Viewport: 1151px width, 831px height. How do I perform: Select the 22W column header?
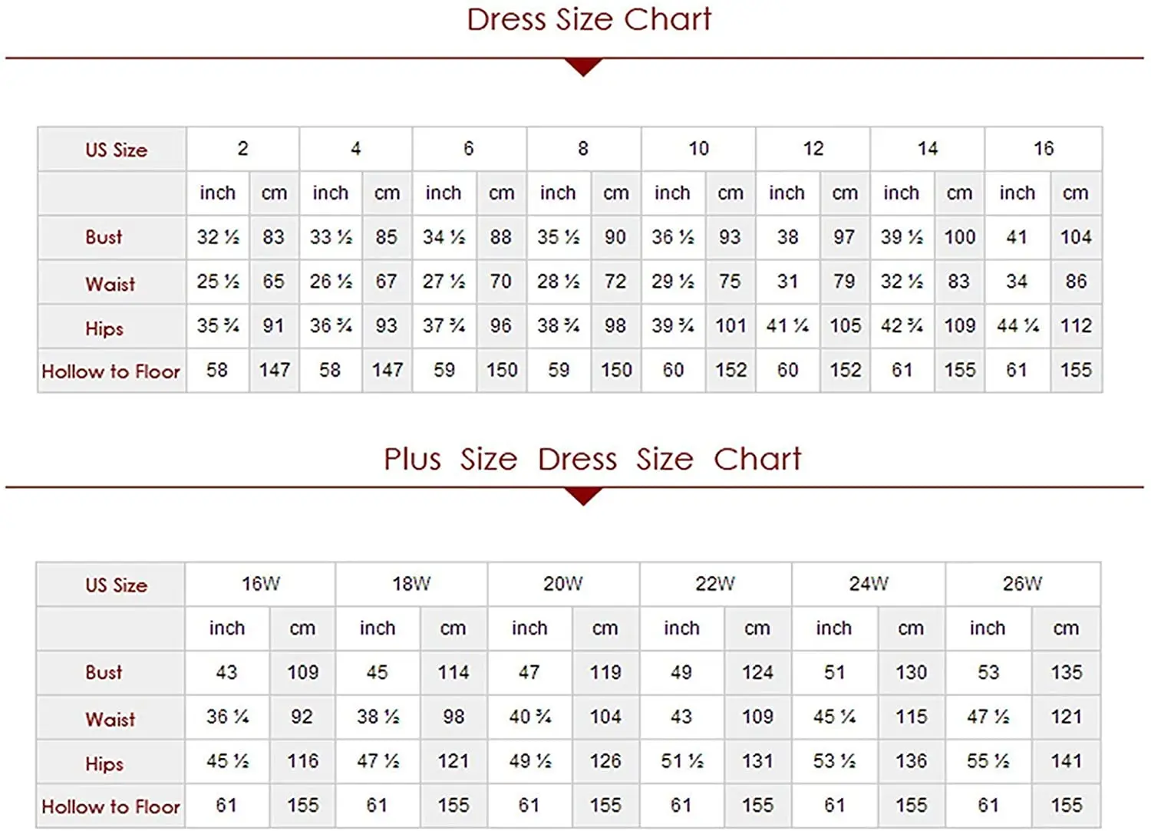(715, 584)
